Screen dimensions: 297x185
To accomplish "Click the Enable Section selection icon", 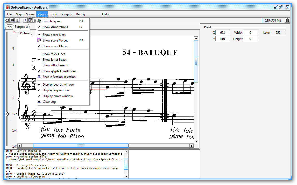I will [x=39, y=77].
